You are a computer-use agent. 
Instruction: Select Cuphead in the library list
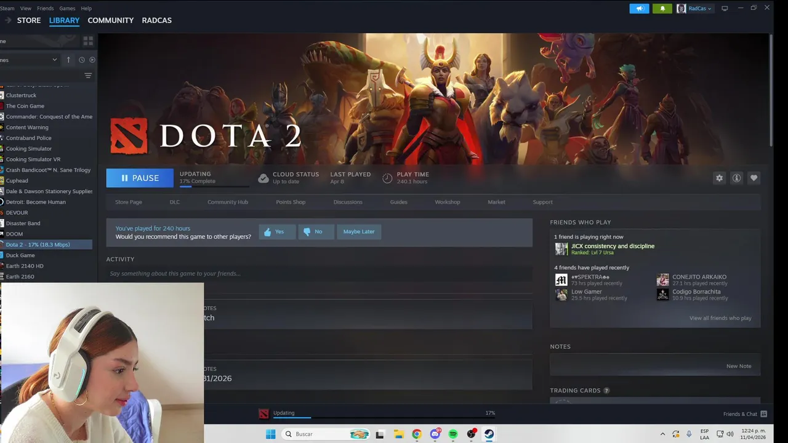click(17, 181)
